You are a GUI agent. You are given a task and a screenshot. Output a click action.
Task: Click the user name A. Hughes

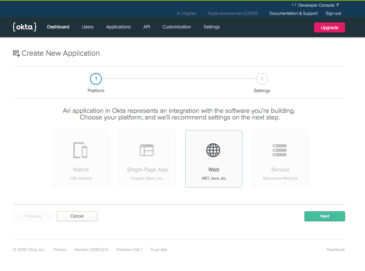pos(186,14)
